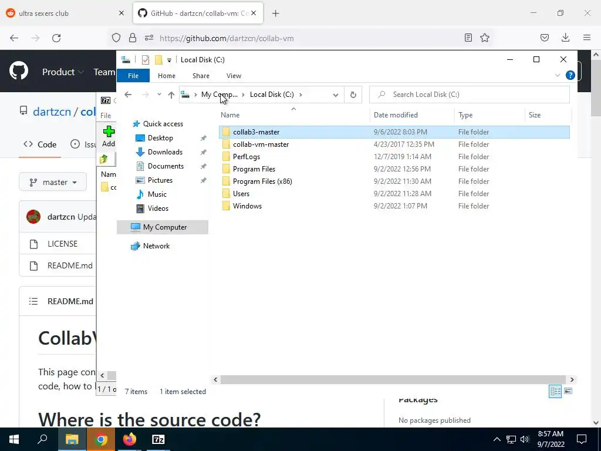This screenshot has width=601, height=451.
Task: Open the View ribbon tab
Action: tap(234, 76)
